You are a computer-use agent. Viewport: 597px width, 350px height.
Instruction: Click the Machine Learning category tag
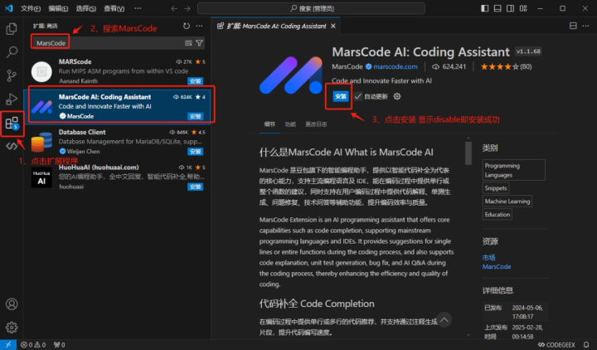(x=507, y=201)
